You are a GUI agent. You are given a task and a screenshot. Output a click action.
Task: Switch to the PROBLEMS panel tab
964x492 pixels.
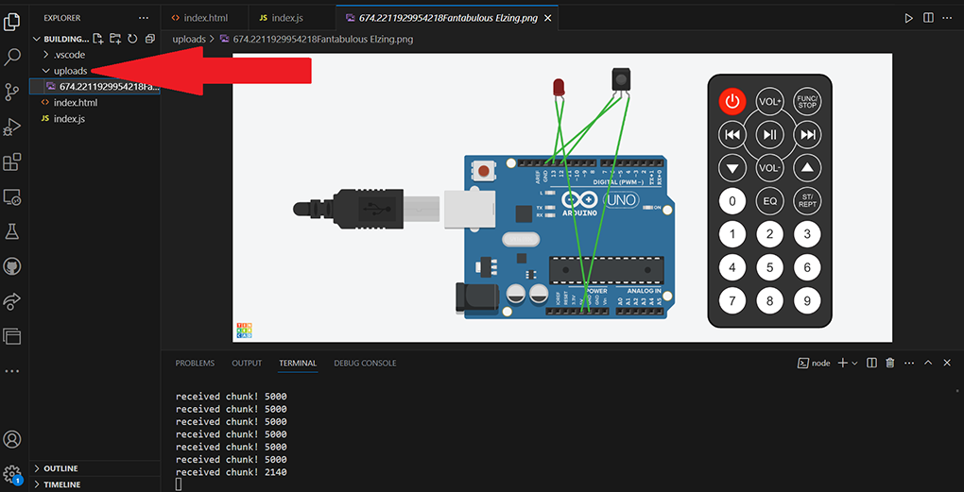[195, 363]
